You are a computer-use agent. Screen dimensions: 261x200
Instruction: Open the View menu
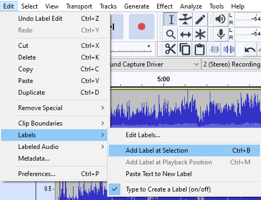[x=52, y=6]
